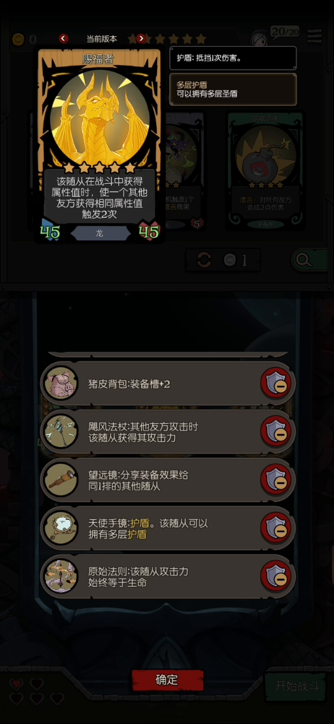Click the 原始法则 item icon
Screen dimensions: 334x724
[x=61, y=576]
